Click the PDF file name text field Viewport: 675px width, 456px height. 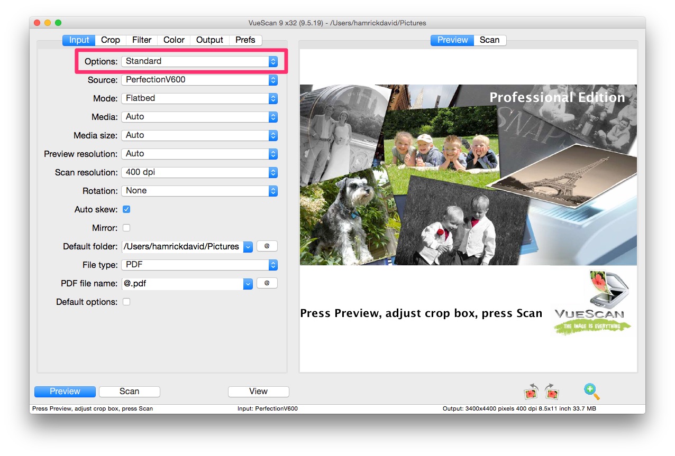click(182, 284)
